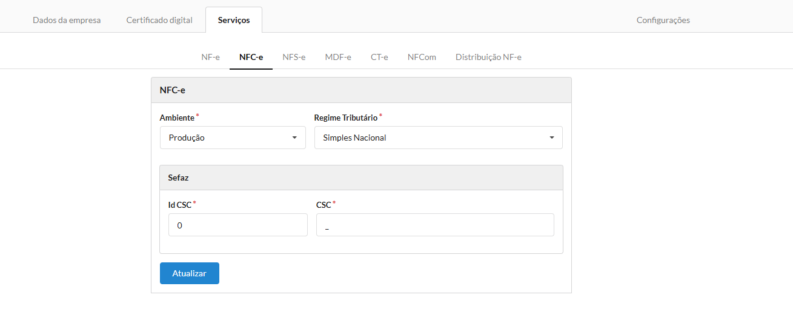
Task: Switch to MDF-e service tab
Action: [x=338, y=57]
